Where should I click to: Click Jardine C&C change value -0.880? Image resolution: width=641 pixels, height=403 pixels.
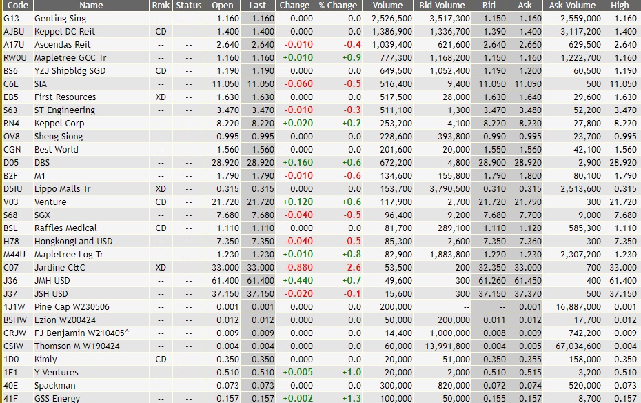tap(299, 267)
